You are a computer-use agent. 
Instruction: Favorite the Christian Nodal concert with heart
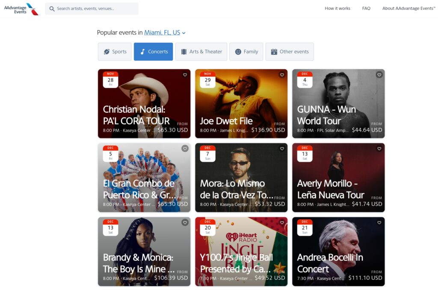[x=185, y=75]
